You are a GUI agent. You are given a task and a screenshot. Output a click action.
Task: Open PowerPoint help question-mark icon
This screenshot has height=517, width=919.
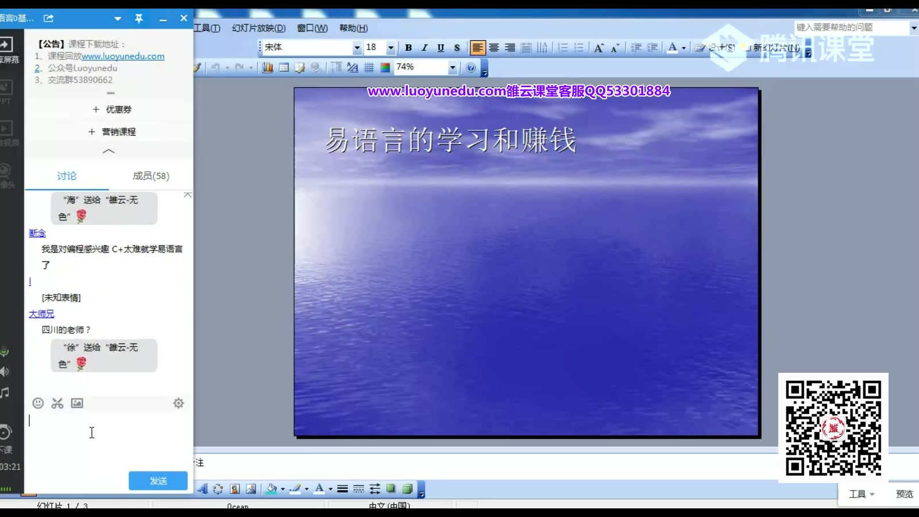[471, 68]
